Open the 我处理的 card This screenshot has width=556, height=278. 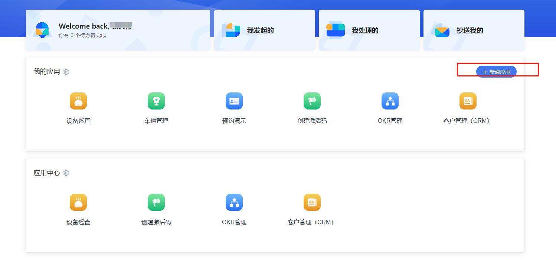[x=369, y=30]
